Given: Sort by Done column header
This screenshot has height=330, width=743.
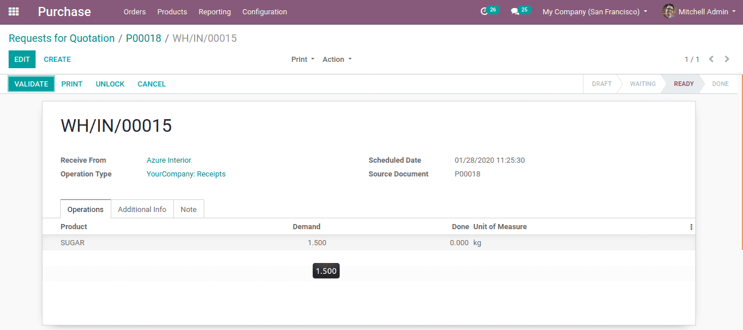Looking at the screenshot, I should coord(460,227).
